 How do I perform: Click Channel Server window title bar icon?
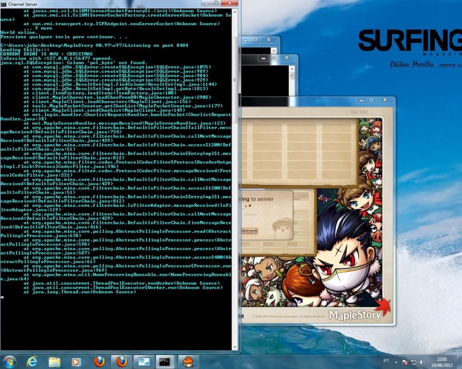click(4, 4)
